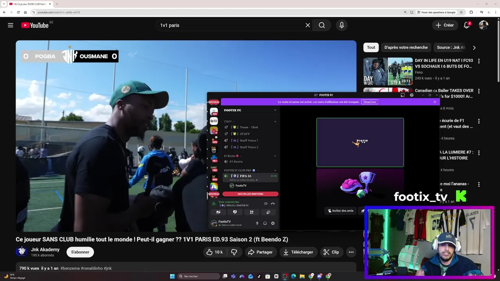Join the Staff Voice 1 channel

pos(250,140)
